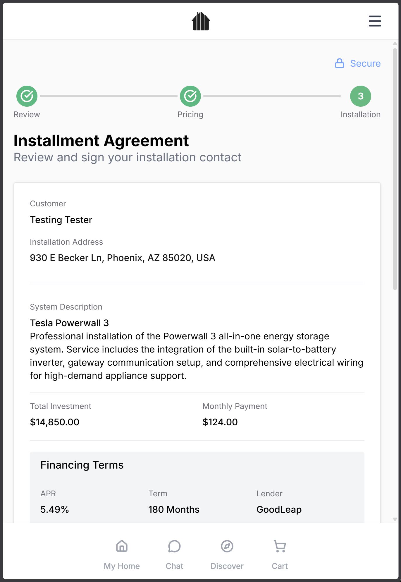Open the Chat bubble icon
Viewport: 401px width, 582px height.
point(174,546)
